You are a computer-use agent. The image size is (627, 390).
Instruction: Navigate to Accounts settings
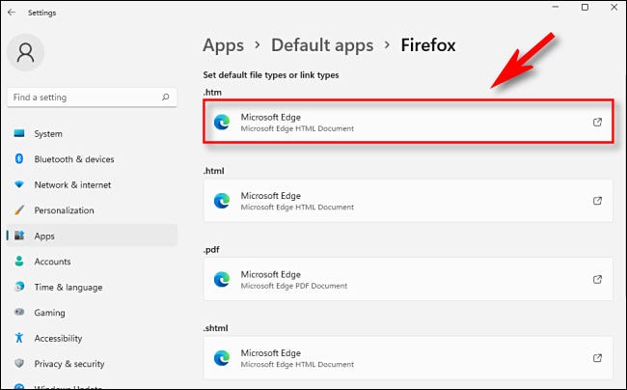[52, 261]
